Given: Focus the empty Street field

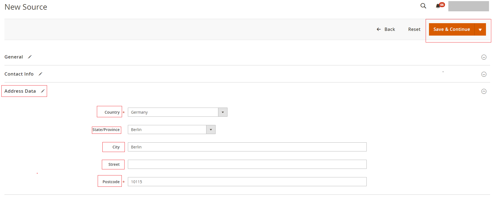Looking at the screenshot, I should pos(247,164).
